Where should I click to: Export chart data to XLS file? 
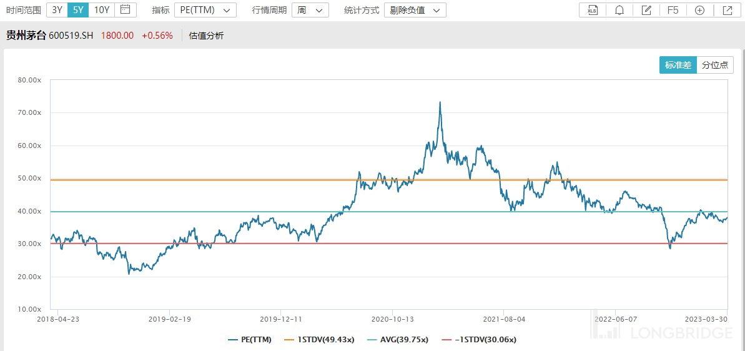[593, 10]
